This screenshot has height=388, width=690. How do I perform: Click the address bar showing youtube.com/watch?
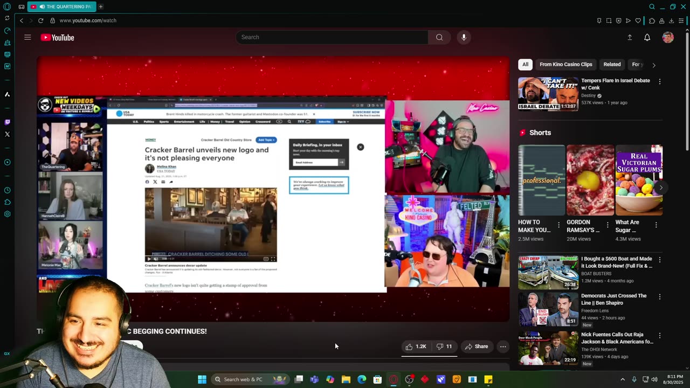[88, 20]
